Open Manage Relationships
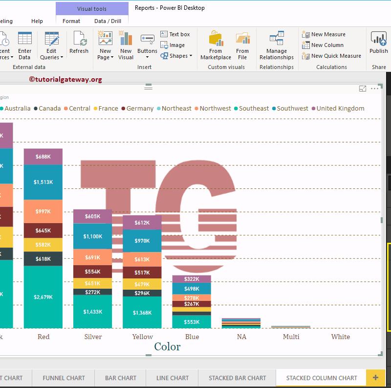Viewport: 391px width, 388px height. click(x=276, y=44)
